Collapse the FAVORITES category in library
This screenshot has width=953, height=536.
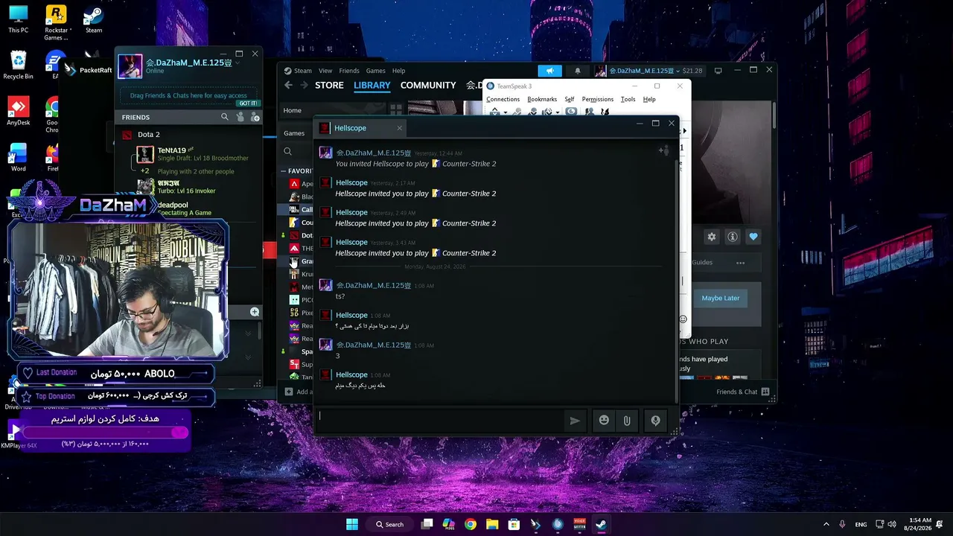pos(283,171)
